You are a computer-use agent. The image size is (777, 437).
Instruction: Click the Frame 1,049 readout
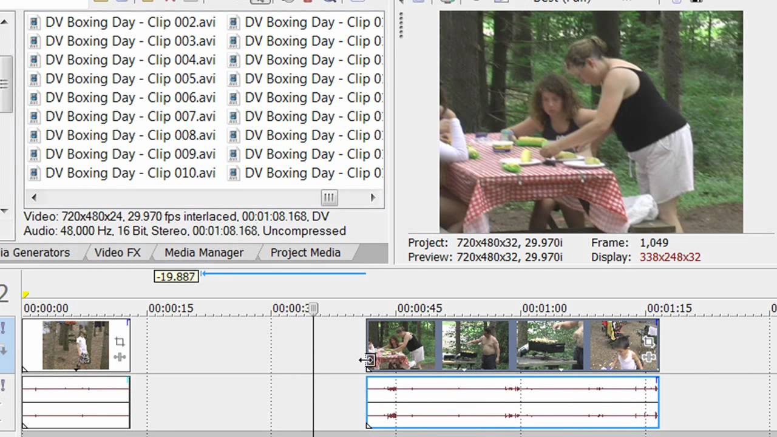pyautogui.click(x=630, y=242)
